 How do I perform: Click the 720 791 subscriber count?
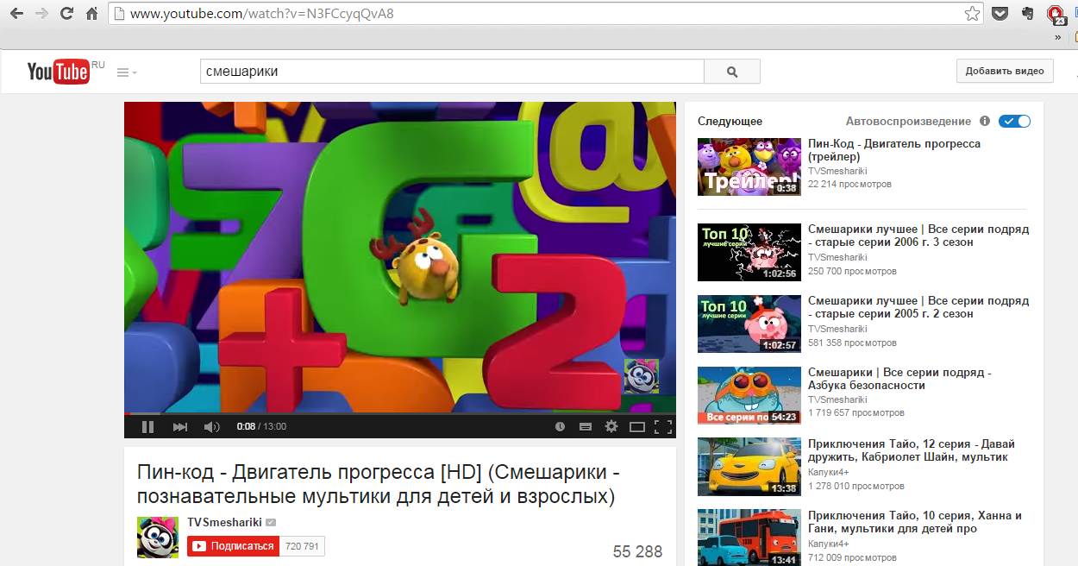[302, 546]
